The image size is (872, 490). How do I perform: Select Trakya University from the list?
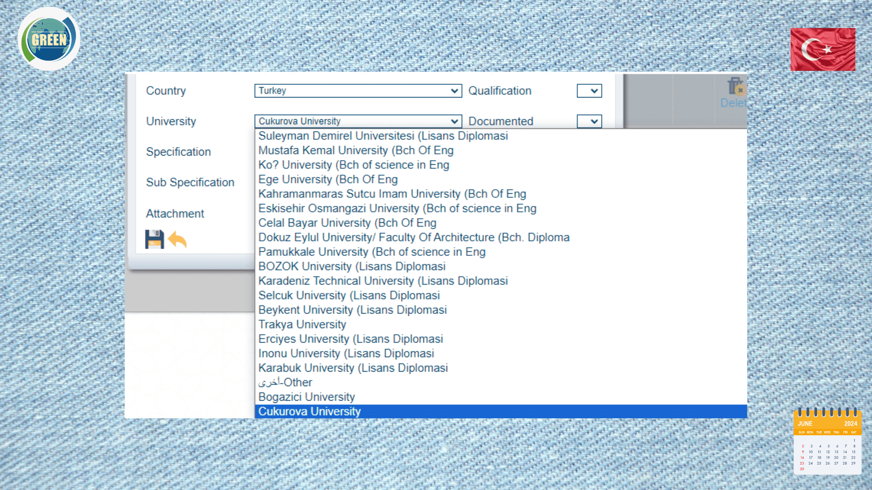click(x=302, y=325)
